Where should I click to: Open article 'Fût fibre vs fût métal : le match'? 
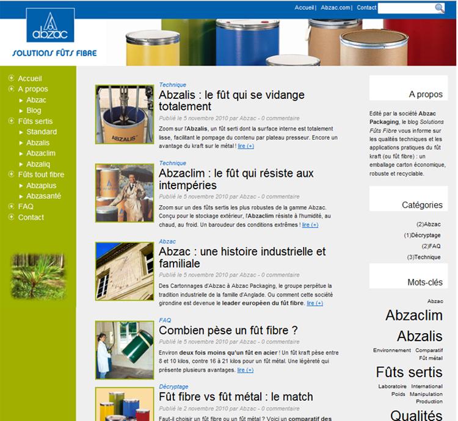[236, 397]
